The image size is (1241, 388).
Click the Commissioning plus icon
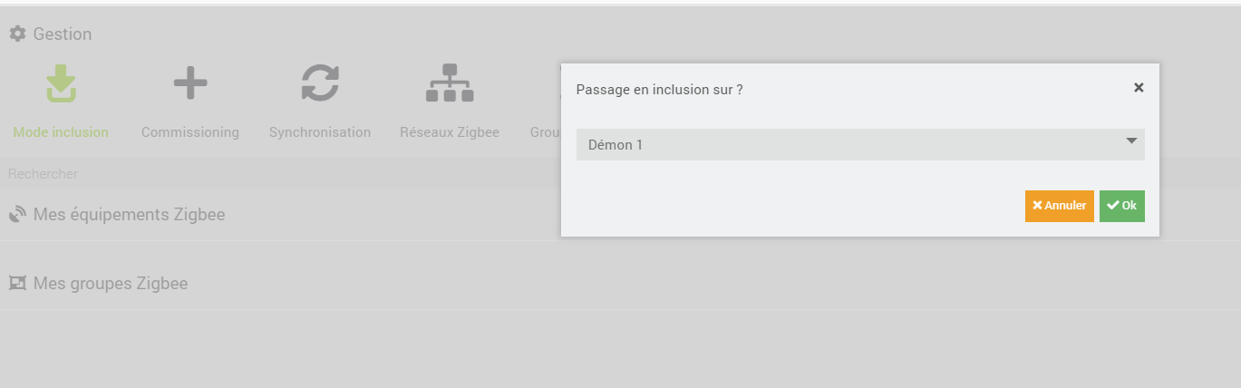click(190, 83)
